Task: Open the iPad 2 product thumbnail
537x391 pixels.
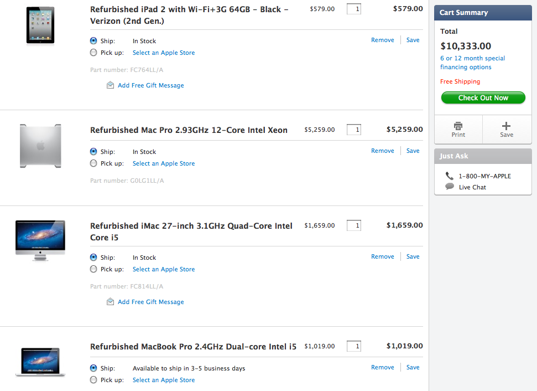Action: click(x=40, y=25)
